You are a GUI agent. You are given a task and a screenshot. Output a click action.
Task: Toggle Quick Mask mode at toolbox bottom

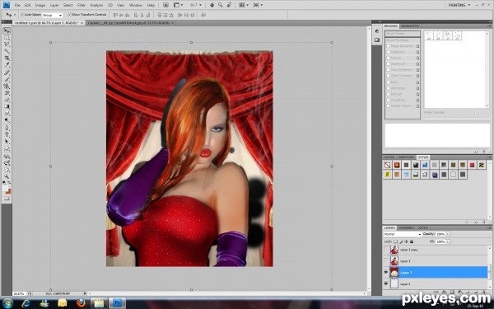[x=7, y=199]
